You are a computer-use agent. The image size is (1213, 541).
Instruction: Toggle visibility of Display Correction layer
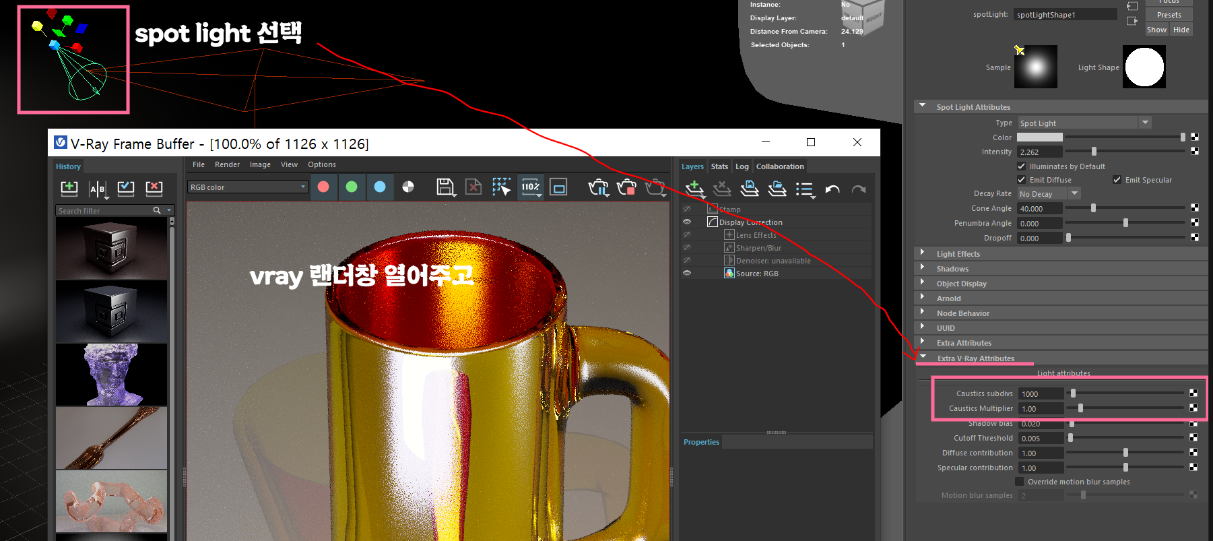tap(687, 222)
